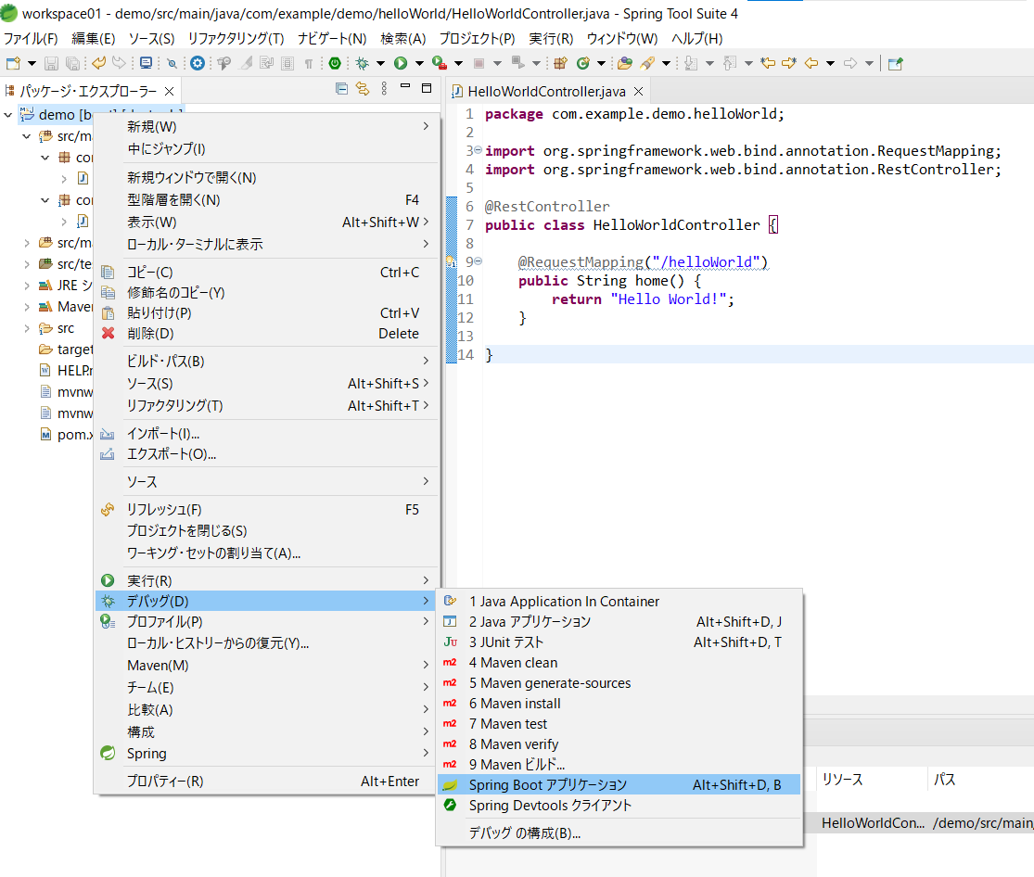Viewport: 1034px width, 877px height.
Task: Run the application using the green play icon
Action: (402, 63)
